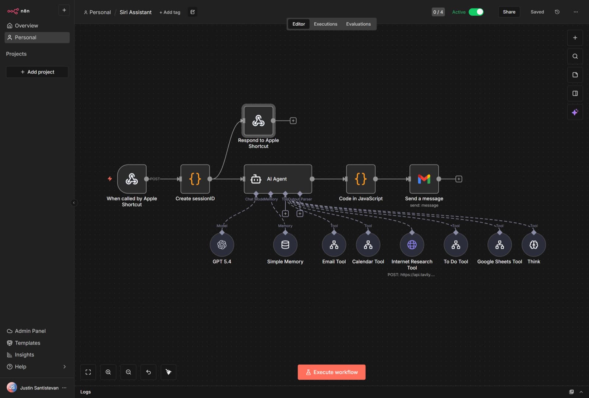The width and height of the screenshot is (589, 398).
Task: Select the Respond to Apple Shortcut node
Action: (258, 121)
